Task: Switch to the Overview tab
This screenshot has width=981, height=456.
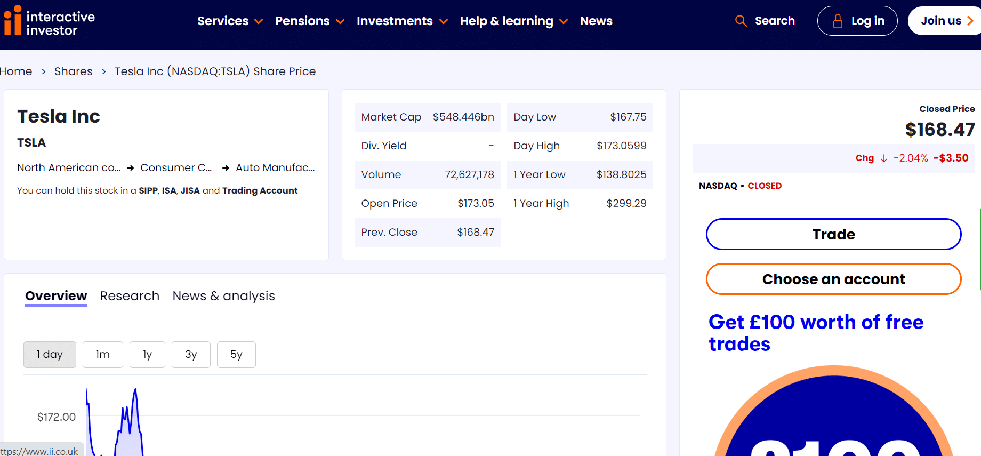Action: pos(56,296)
